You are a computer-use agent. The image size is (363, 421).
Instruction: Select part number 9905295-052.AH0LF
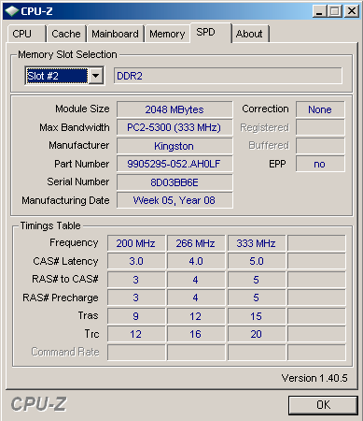(175, 164)
